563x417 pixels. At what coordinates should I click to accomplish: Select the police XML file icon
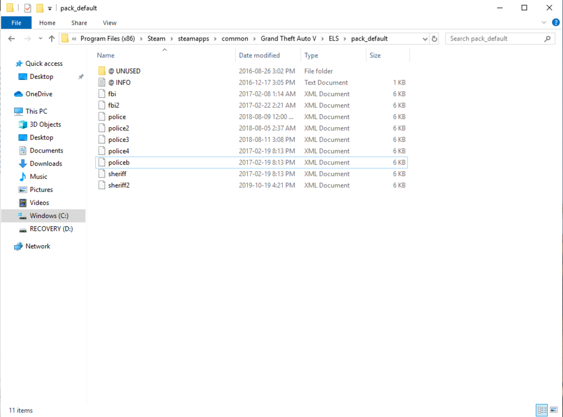point(102,117)
